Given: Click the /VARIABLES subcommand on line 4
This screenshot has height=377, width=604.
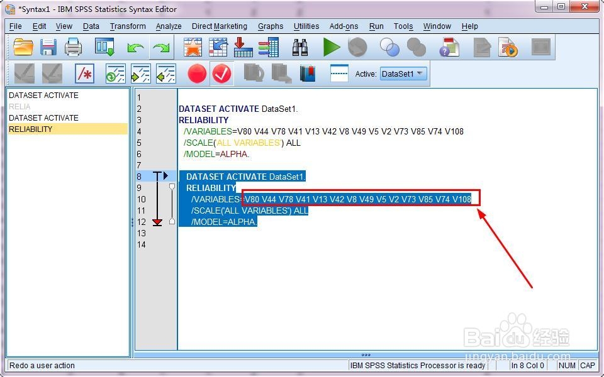Looking at the screenshot, I should point(208,131).
